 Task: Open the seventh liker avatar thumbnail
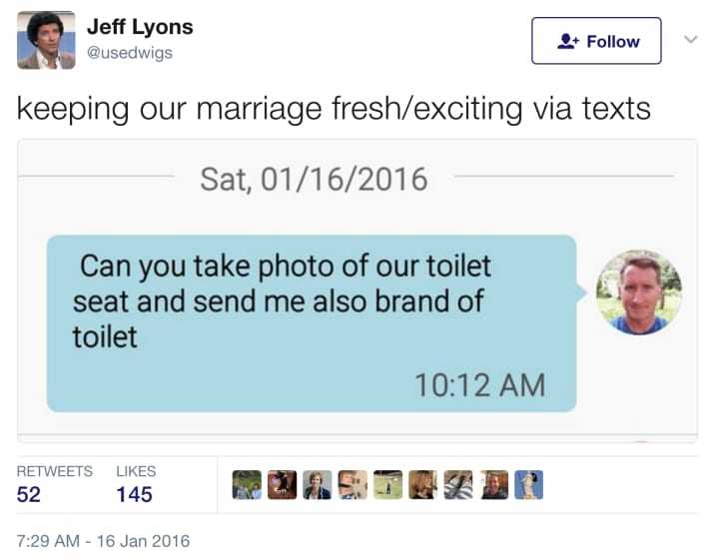pyautogui.click(x=458, y=485)
